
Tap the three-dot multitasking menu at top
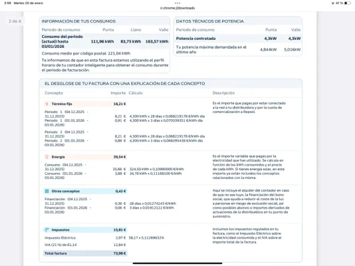(177, 3)
